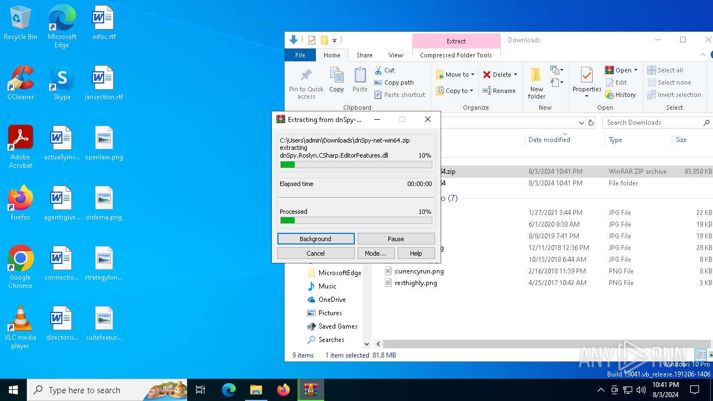The image size is (713, 401).
Task: Click the Windows Start button
Action: pyautogui.click(x=13, y=390)
